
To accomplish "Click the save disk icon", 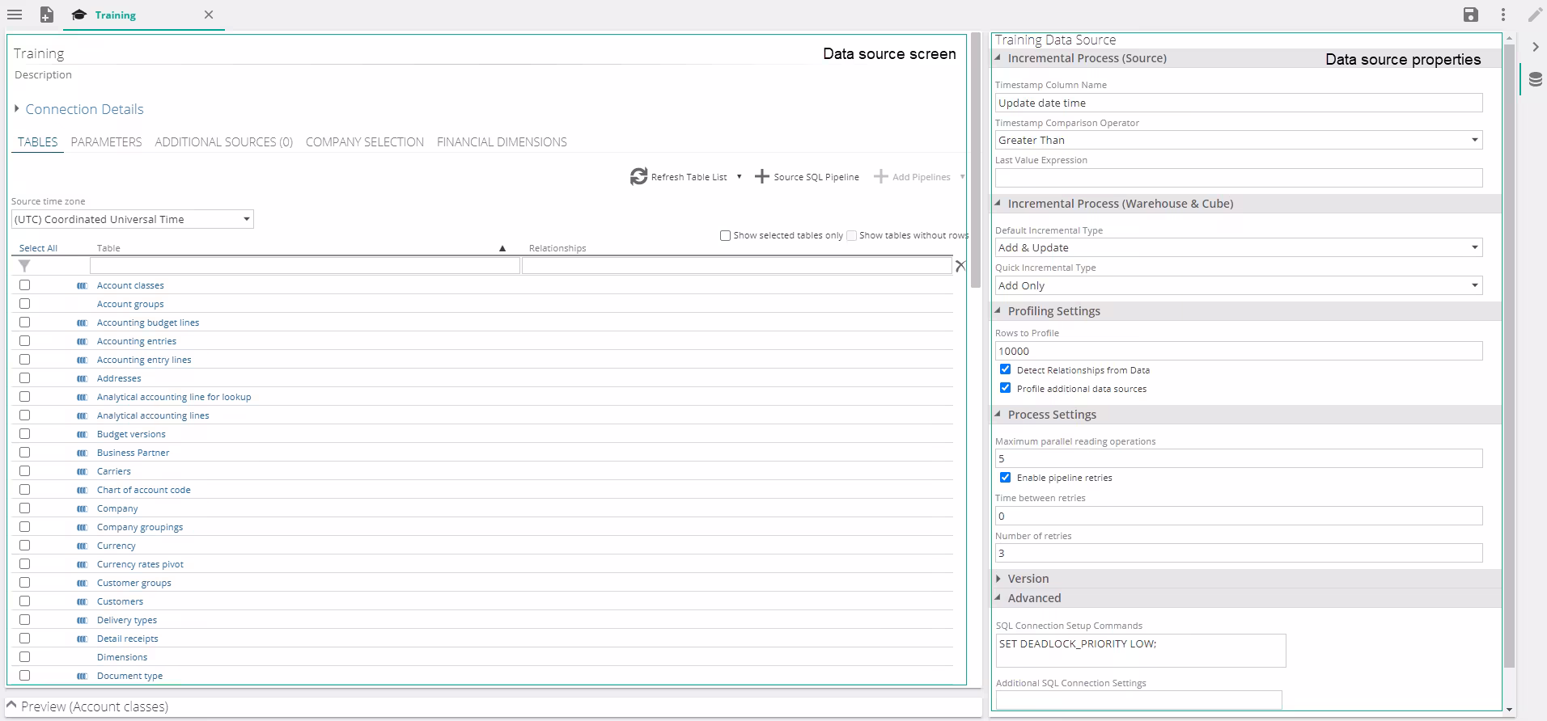I will [1471, 15].
